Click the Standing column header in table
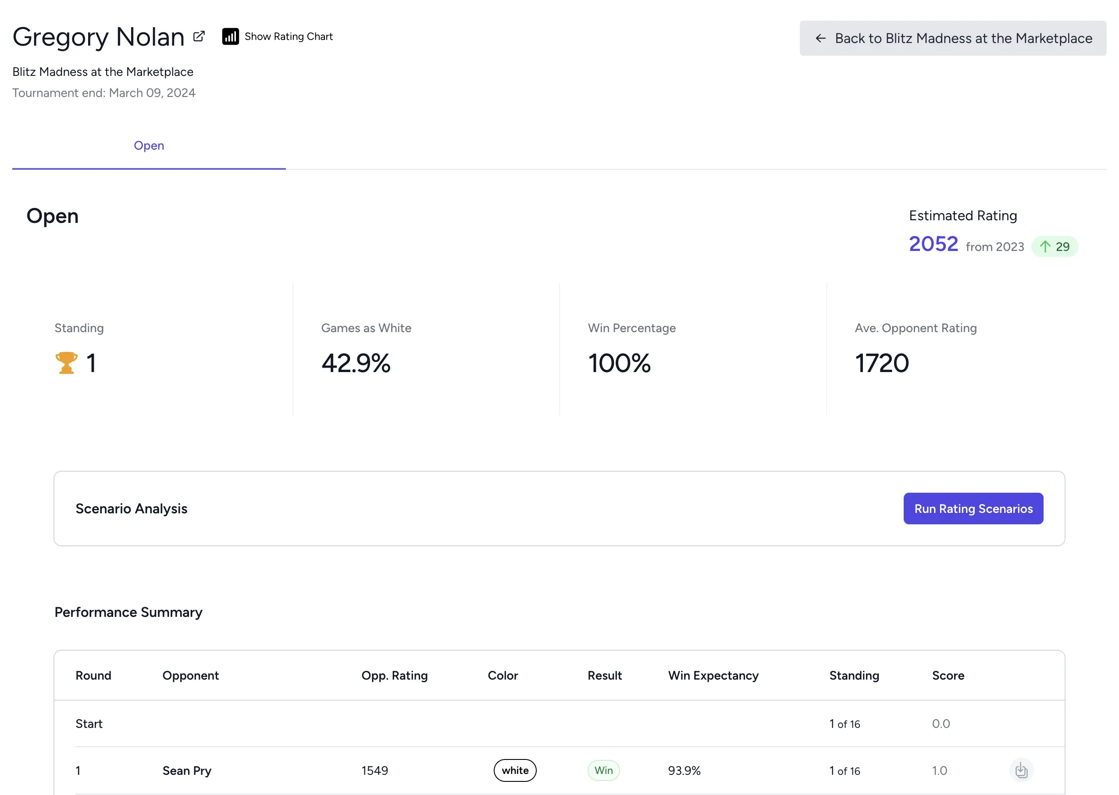1119x795 pixels. coord(854,676)
